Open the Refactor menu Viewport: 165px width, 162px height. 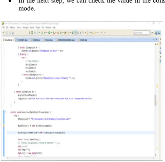[x=12, y=28]
